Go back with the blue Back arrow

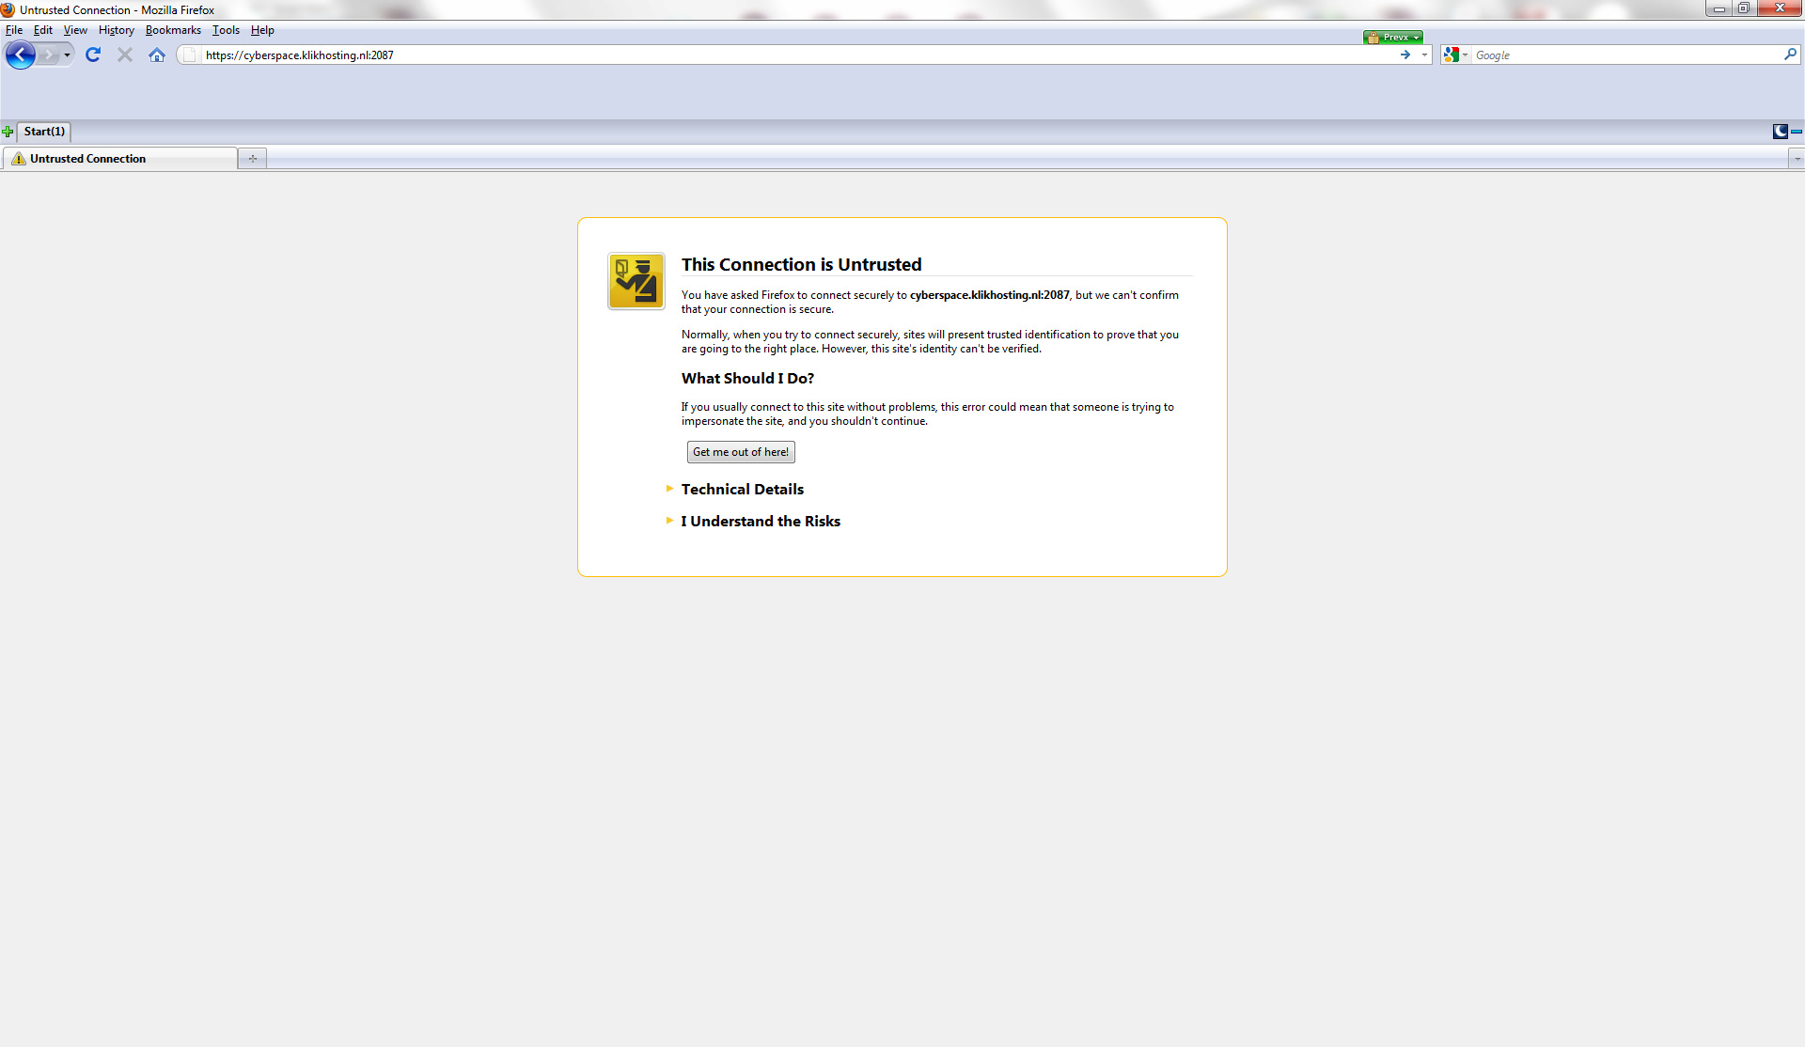[20, 55]
